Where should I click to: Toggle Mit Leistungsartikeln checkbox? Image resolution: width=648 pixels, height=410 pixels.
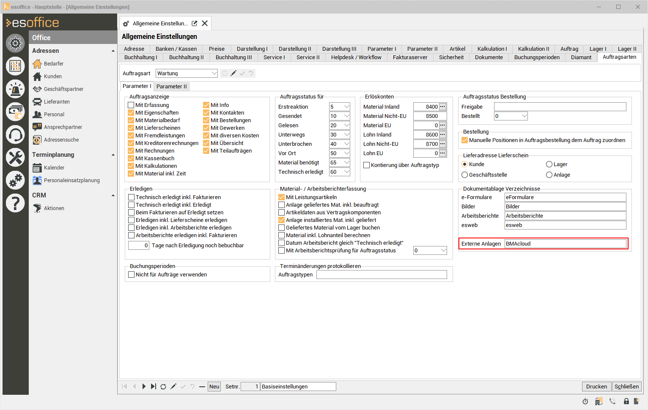pos(282,197)
